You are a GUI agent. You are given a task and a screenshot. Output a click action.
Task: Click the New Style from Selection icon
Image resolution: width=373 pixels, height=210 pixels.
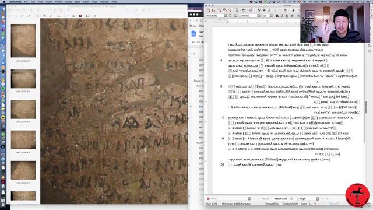coord(235,16)
